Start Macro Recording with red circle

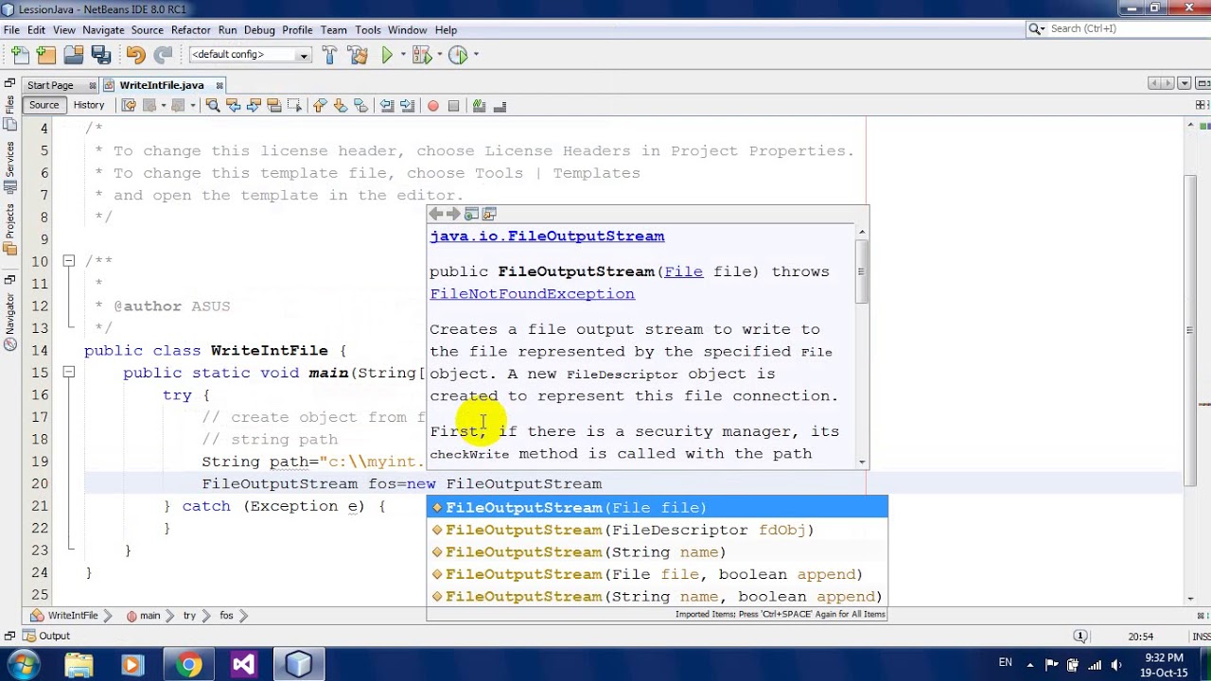coord(433,105)
